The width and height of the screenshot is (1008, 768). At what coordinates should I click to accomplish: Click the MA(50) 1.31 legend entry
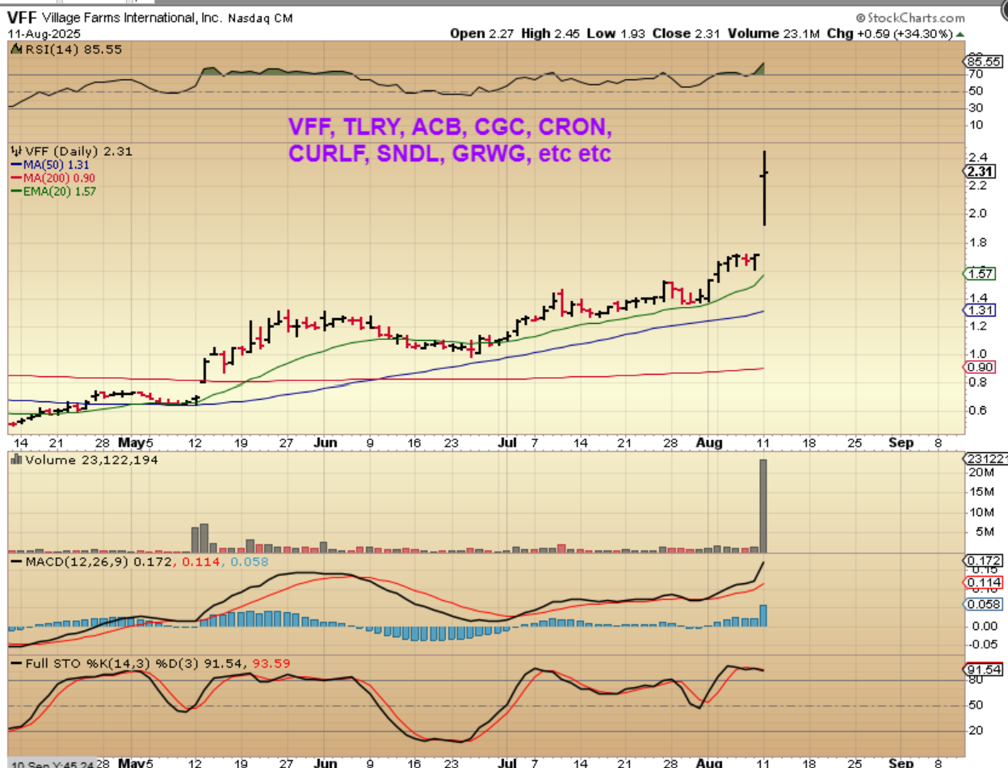(51, 165)
